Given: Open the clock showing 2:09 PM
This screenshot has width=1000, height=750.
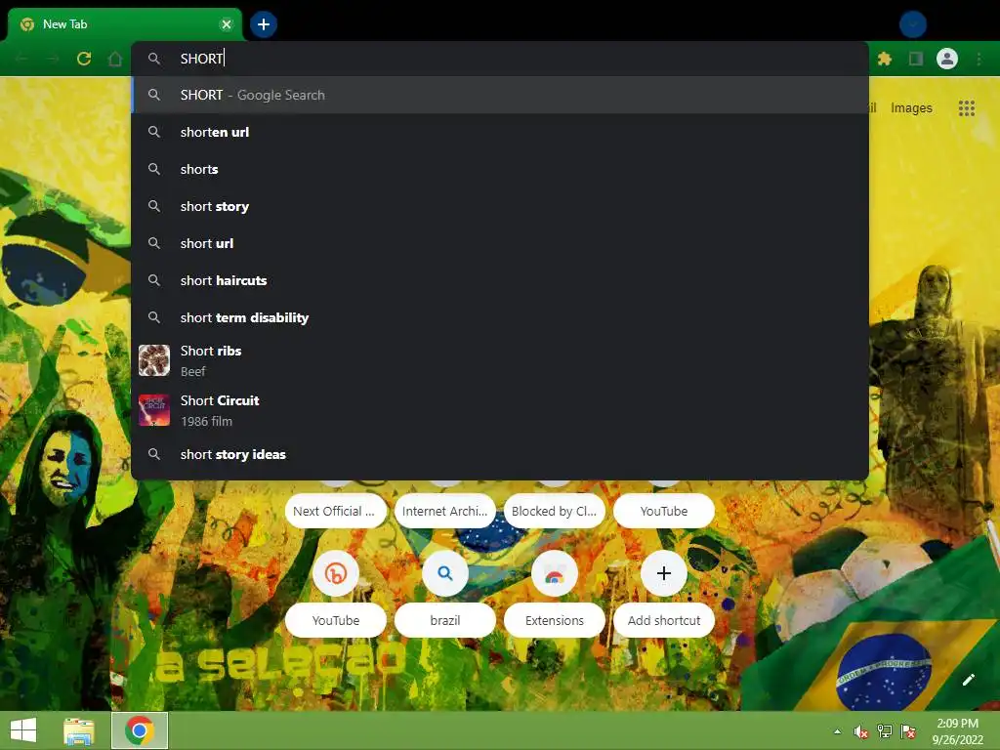Looking at the screenshot, I should click(x=957, y=731).
